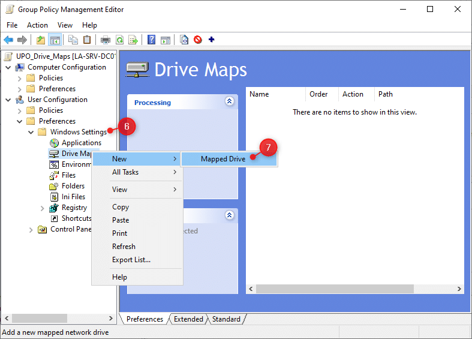Click the list pane horizontal scrollbar thumb
472x339 pixels.
[x=335, y=289]
